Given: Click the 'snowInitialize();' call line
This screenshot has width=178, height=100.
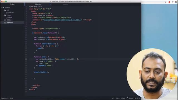Looking at the screenshot, I should coord(41,72).
